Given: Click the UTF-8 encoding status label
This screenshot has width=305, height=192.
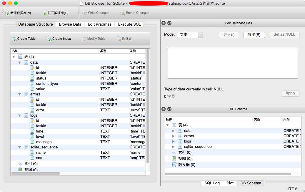Looking at the screenshot, I should click(x=291, y=189).
